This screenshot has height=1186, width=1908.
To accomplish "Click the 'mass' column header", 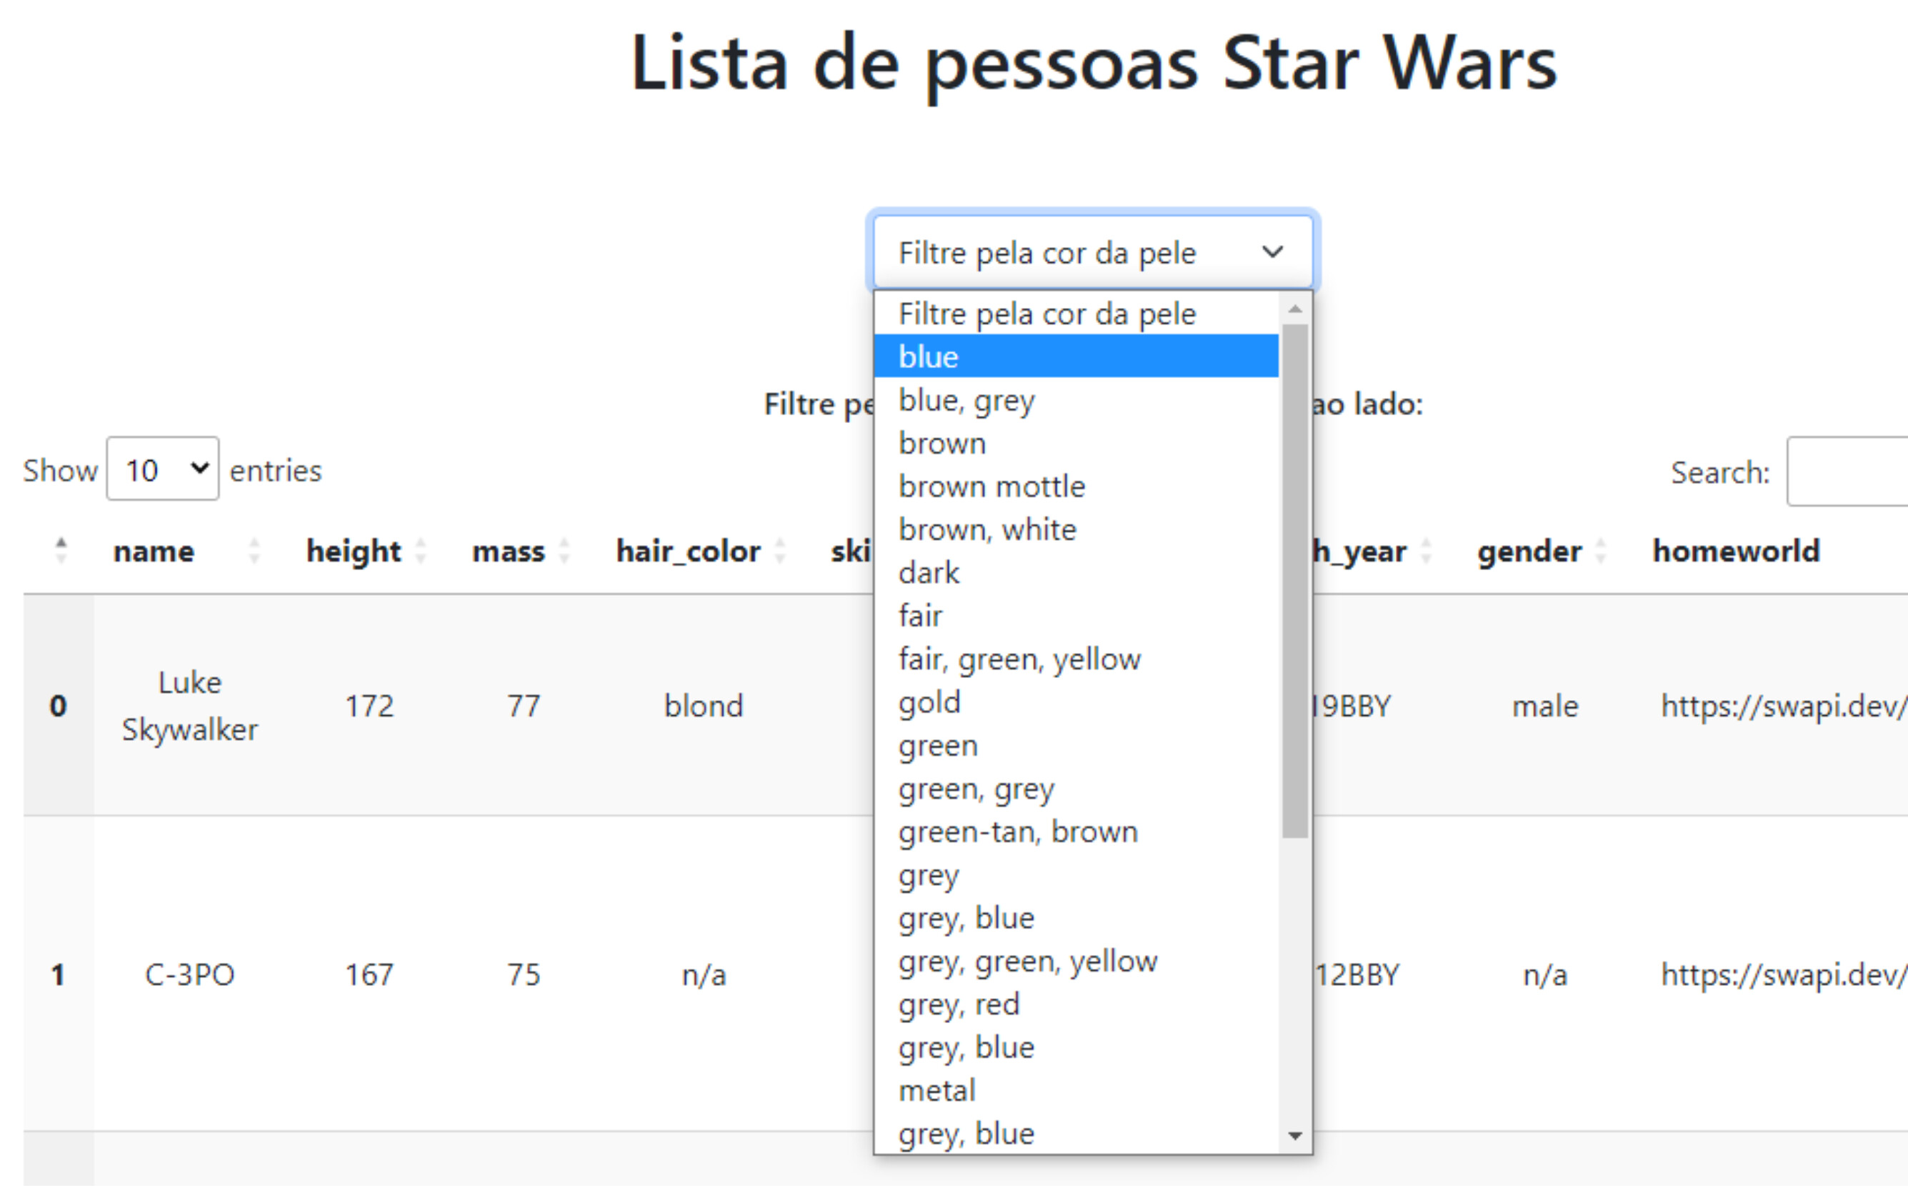I will pyautogui.click(x=508, y=551).
